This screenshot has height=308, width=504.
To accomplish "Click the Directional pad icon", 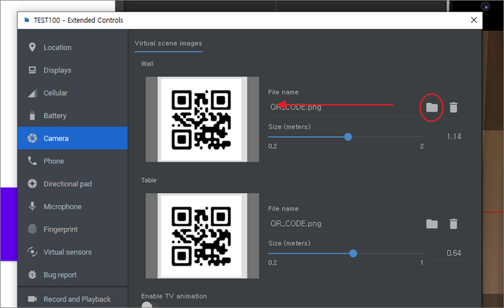I will pyautogui.click(x=32, y=183).
